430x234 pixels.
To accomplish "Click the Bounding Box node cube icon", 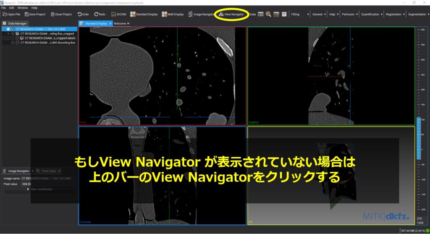I will click(17, 42).
